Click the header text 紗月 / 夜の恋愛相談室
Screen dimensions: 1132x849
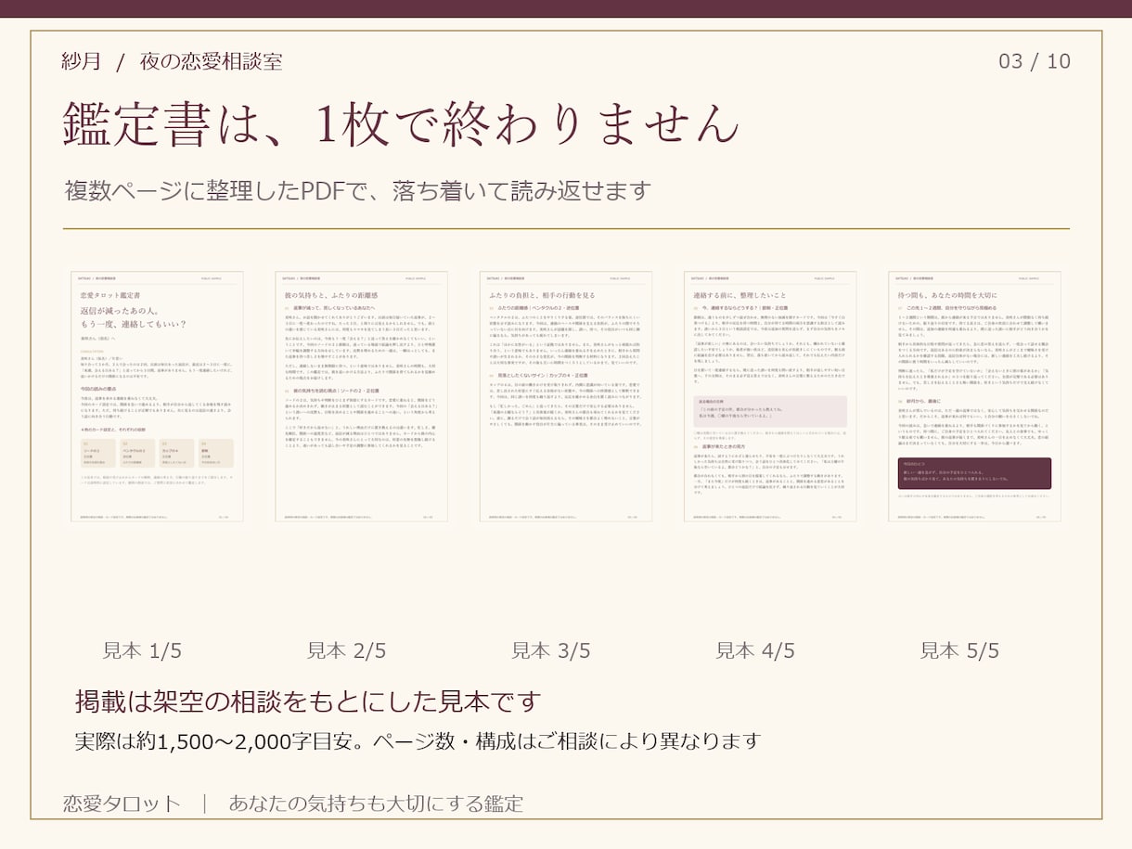(172, 61)
